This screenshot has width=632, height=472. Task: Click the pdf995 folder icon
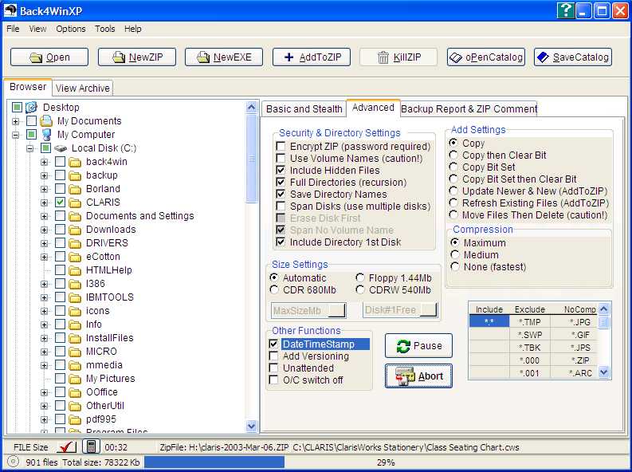pos(75,419)
